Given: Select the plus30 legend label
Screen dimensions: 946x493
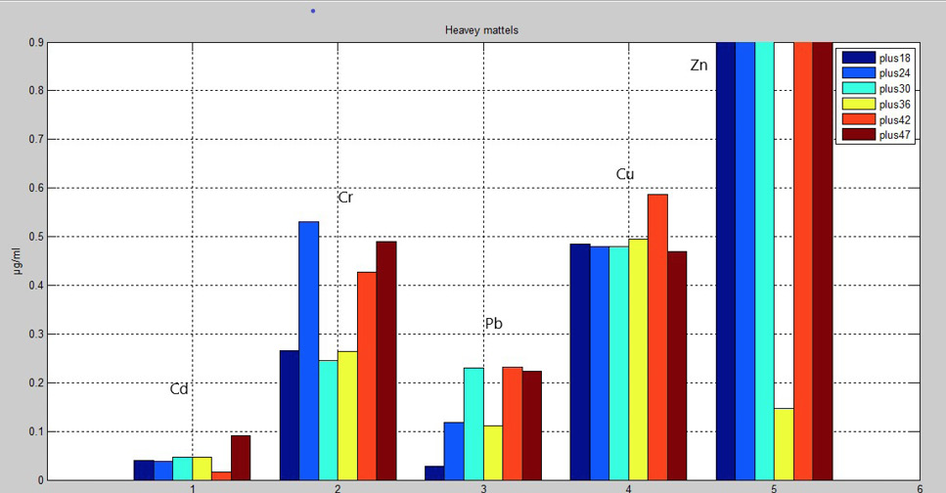Looking at the screenshot, I should [895, 89].
